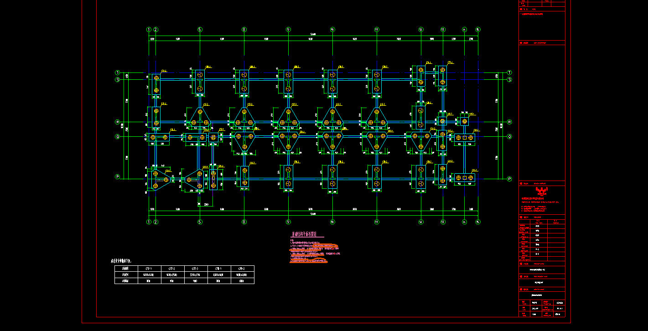Viewport: 648px width, 331px height.
Task: Click axis bubble 12 below the plan
Action: click(x=421, y=222)
